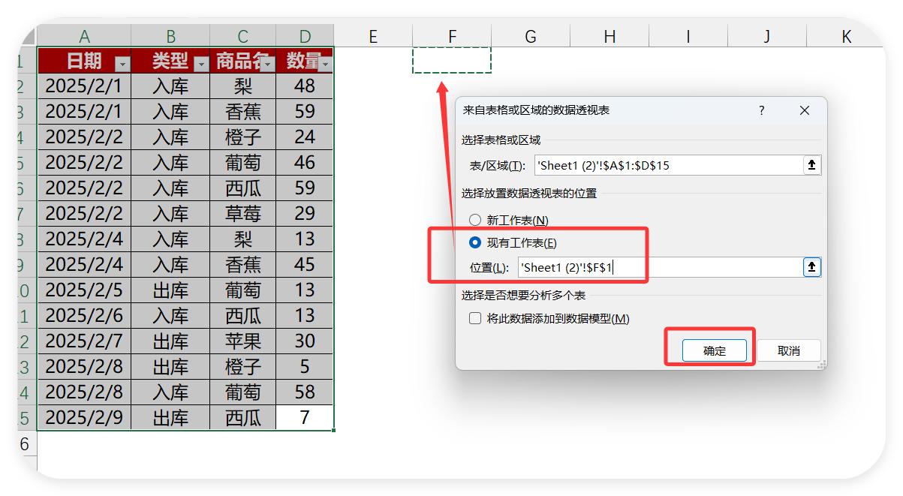
Task: Select column F header
Action: pyautogui.click(x=452, y=36)
